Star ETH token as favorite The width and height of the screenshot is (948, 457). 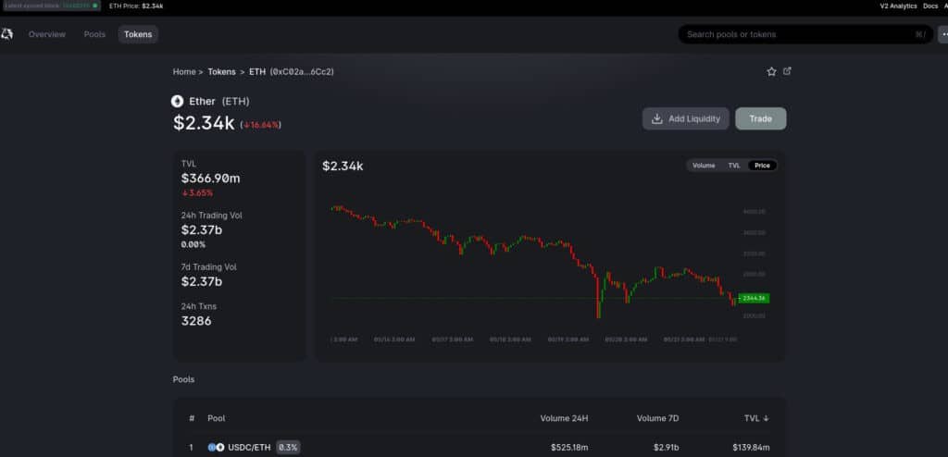coord(771,71)
